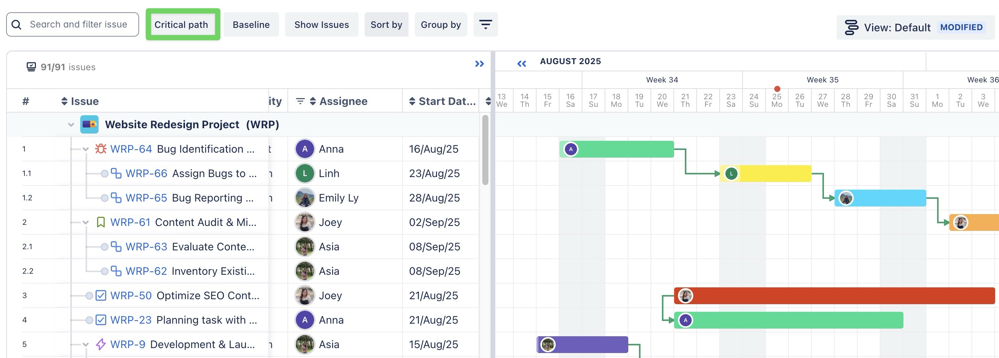Screen dimensions: 999x358
Task: Click the Assignee column filter icon
Action: click(300, 101)
